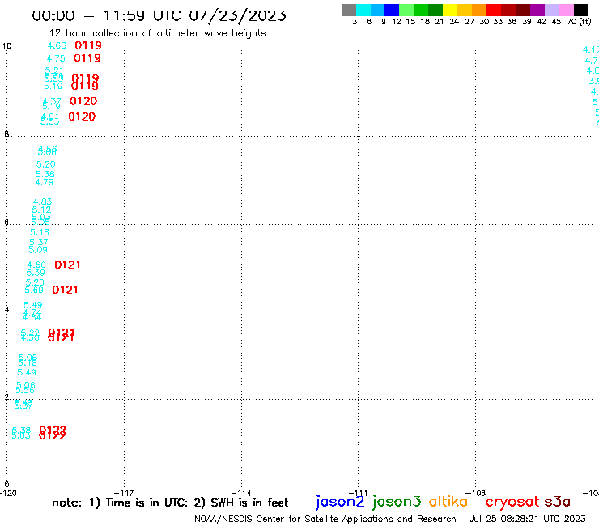
Task: Click the red 0119 time beside 4.75
Action: point(87,58)
